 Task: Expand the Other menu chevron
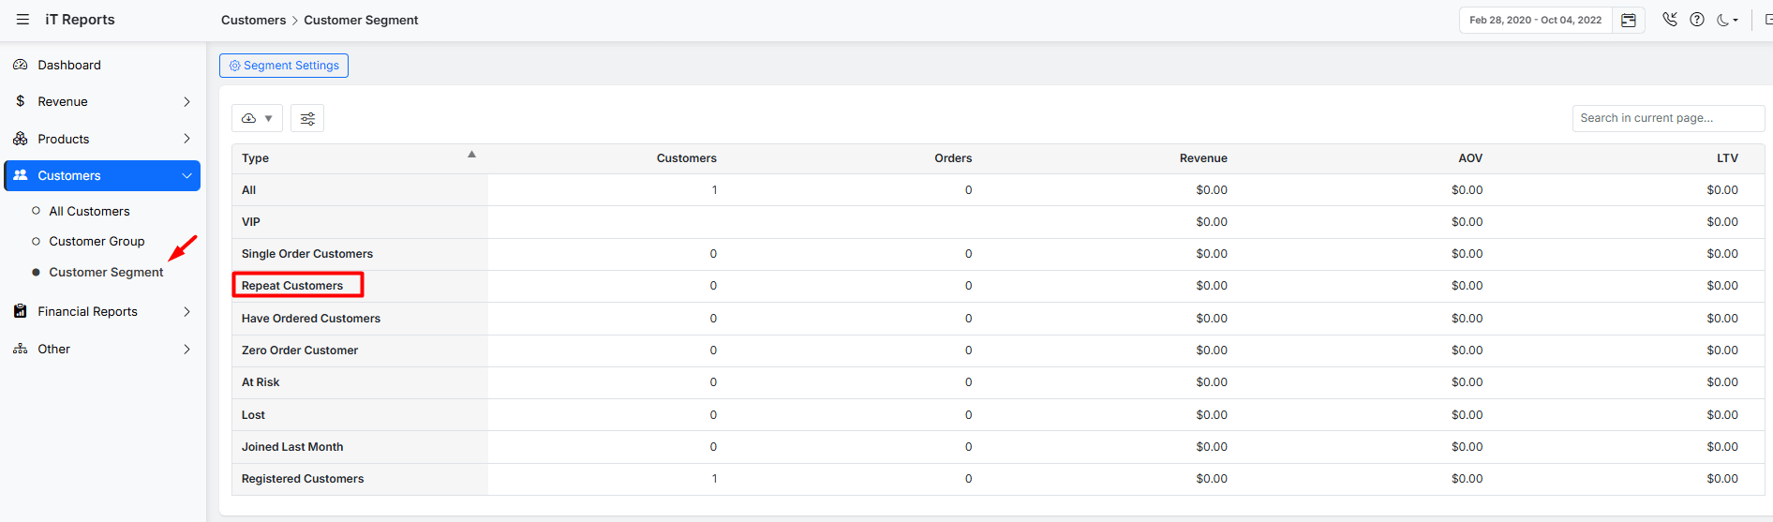[186, 349]
